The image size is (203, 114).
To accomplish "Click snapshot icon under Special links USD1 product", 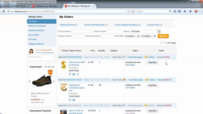I will (74, 74).
